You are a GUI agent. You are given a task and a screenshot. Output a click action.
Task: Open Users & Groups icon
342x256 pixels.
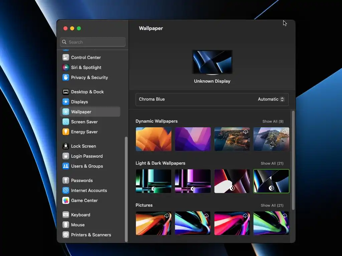(x=66, y=166)
